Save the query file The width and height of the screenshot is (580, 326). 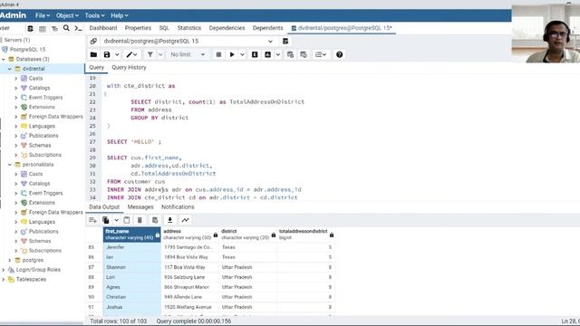point(107,54)
